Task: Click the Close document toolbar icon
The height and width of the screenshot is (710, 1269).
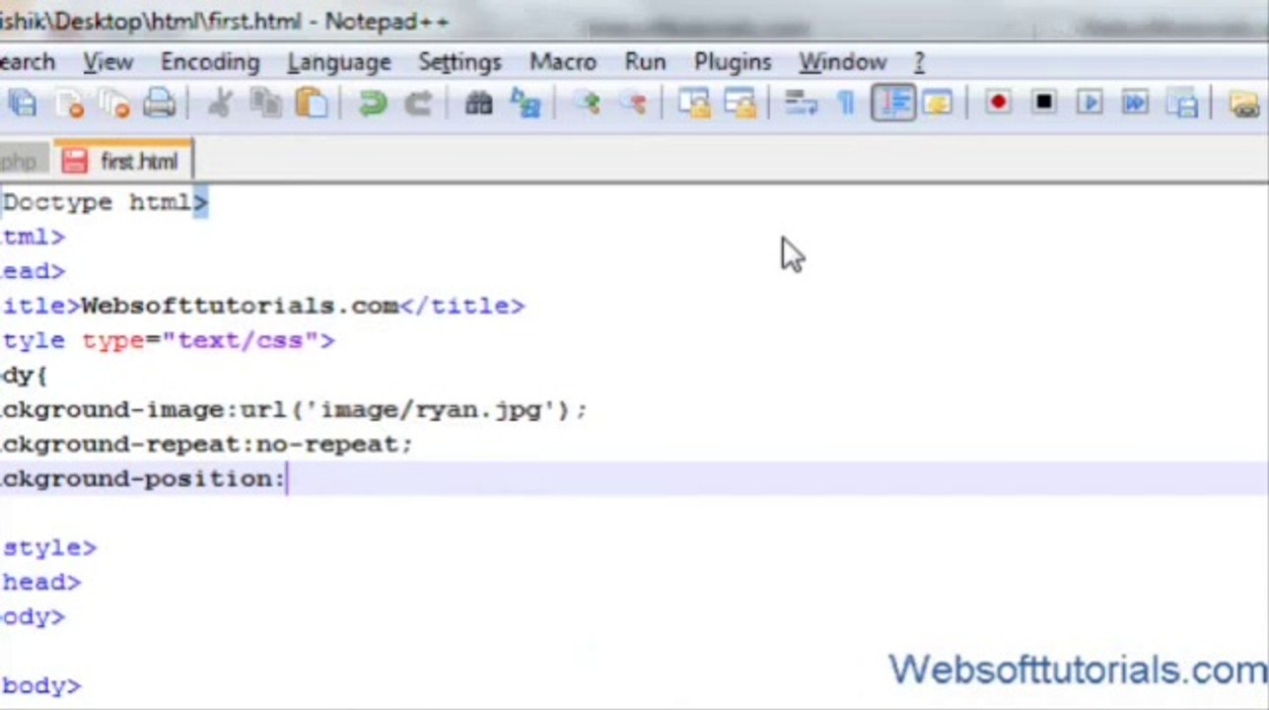Action: tap(69, 103)
